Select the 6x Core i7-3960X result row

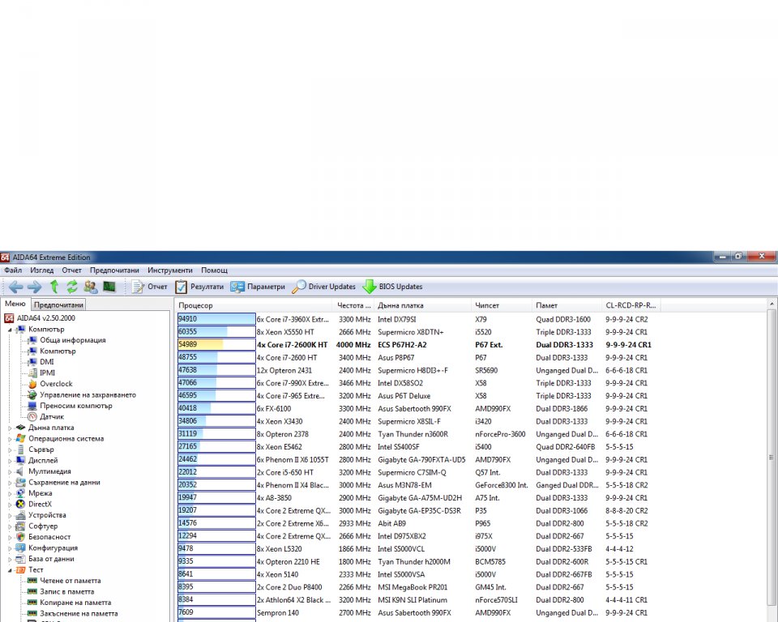point(292,319)
